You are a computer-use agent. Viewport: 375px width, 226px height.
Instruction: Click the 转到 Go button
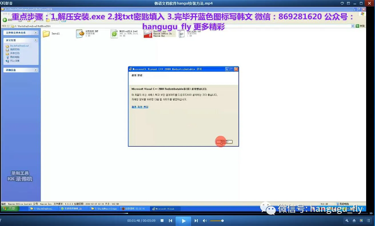click(x=360, y=26)
